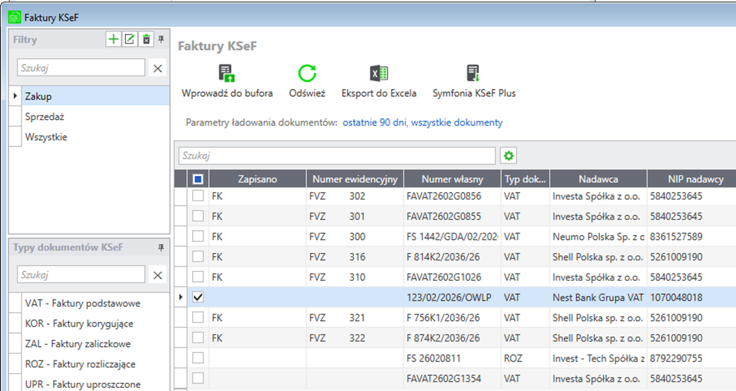Screen dimensions: 736x391
Task: Click the table Szukaj search field
Action: coord(337,156)
